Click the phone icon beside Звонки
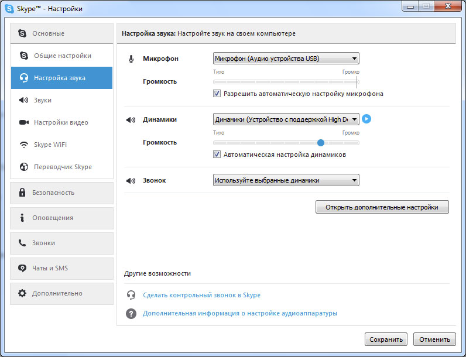This screenshot has width=466, height=357. pyautogui.click(x=22, y=243)
